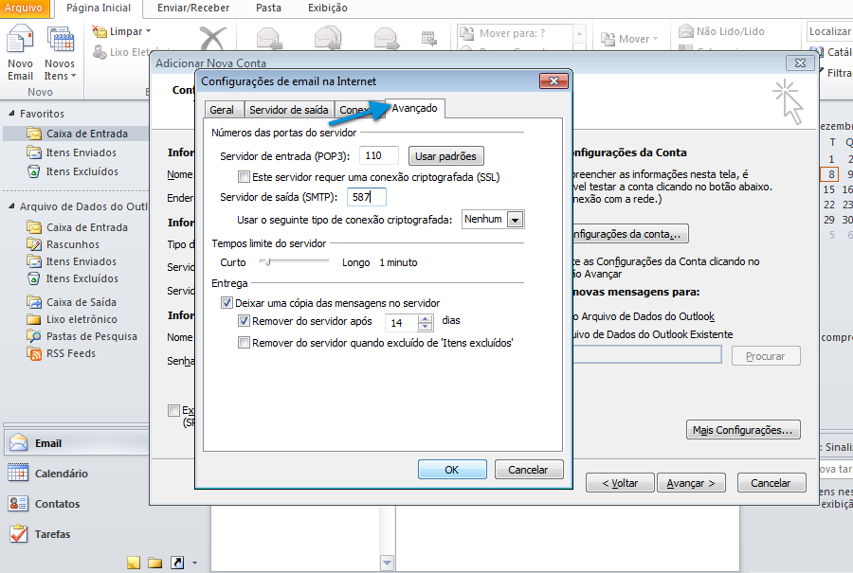Collapse the Favoritos folder group
This screenshot has width=853, height=573.
[x=9, y=114]
